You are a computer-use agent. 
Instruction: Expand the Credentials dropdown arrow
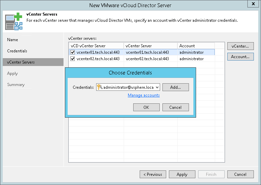click(x=157, y=87)
